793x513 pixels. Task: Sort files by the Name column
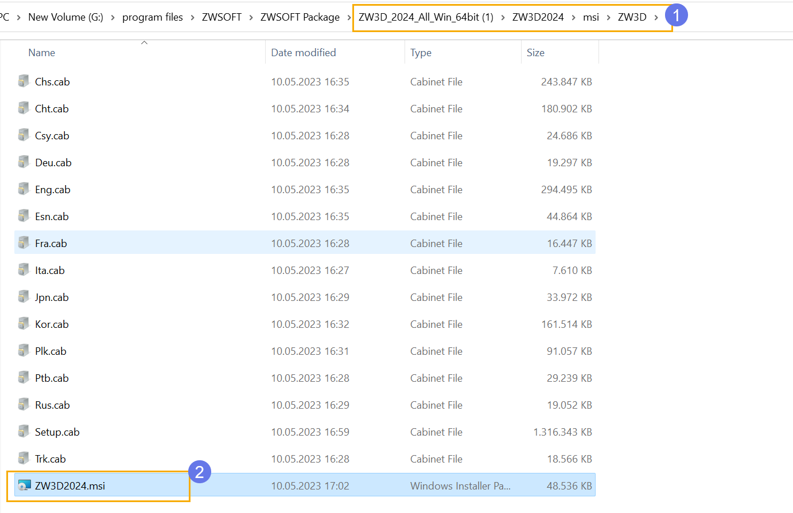click(x=42, y=53)
